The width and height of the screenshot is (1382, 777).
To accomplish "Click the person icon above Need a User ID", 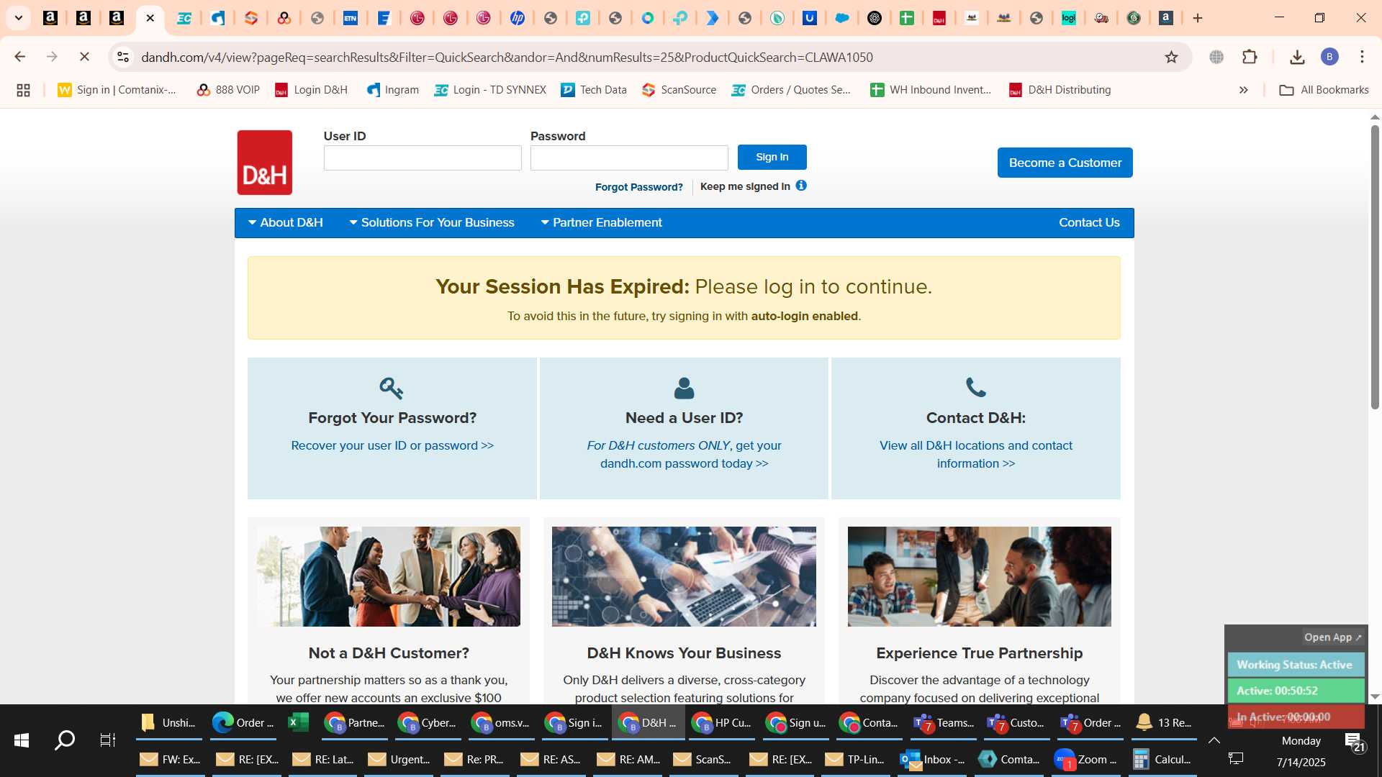I will click(x=684, y=388).
